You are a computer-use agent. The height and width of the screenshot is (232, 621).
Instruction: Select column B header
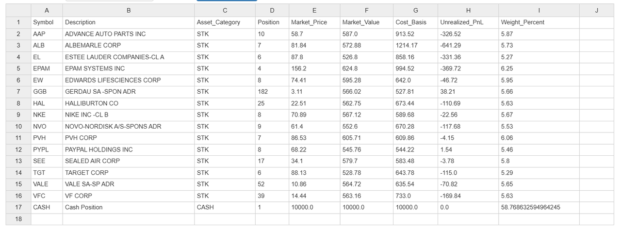129,10
